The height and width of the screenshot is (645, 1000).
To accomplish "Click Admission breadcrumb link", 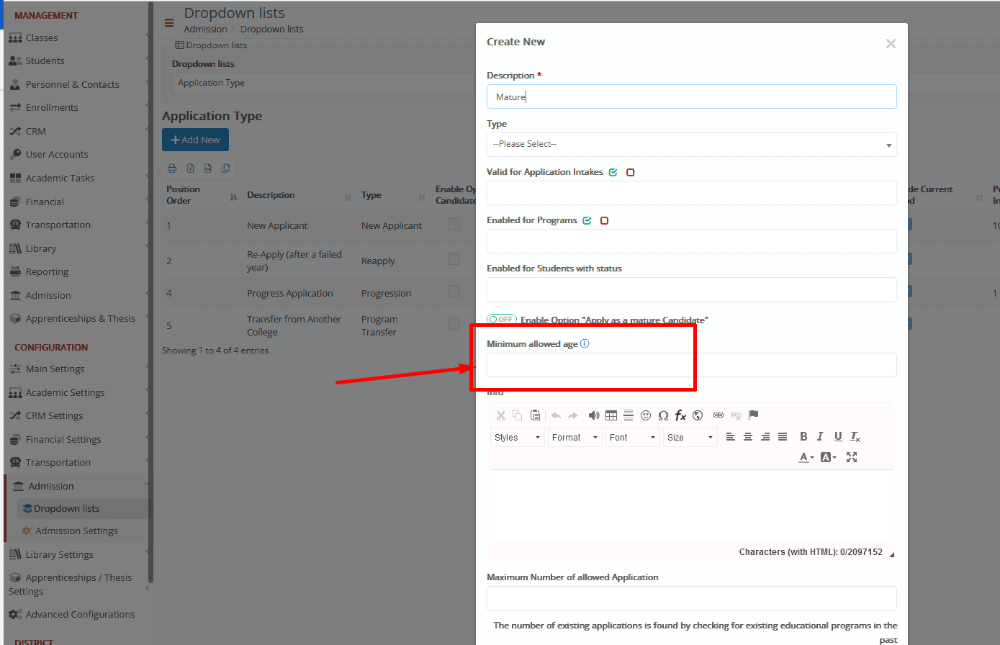I will point(205,30).
